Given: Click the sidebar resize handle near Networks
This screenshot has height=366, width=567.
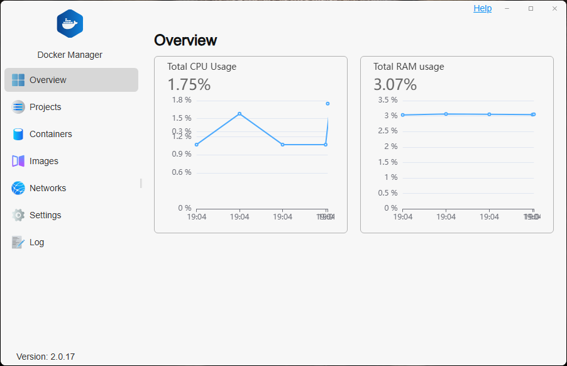Looking at the screenshot, I should click(141, 184).
